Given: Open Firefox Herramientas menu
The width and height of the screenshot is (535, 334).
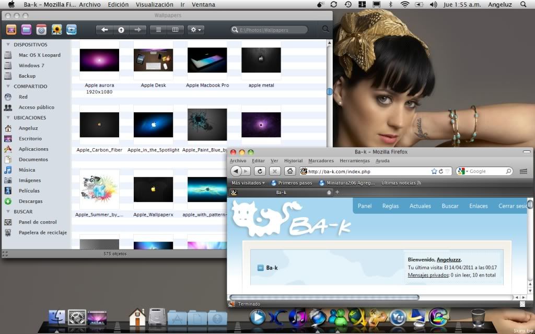Looking at the screenshot, I should click(355, 161).
